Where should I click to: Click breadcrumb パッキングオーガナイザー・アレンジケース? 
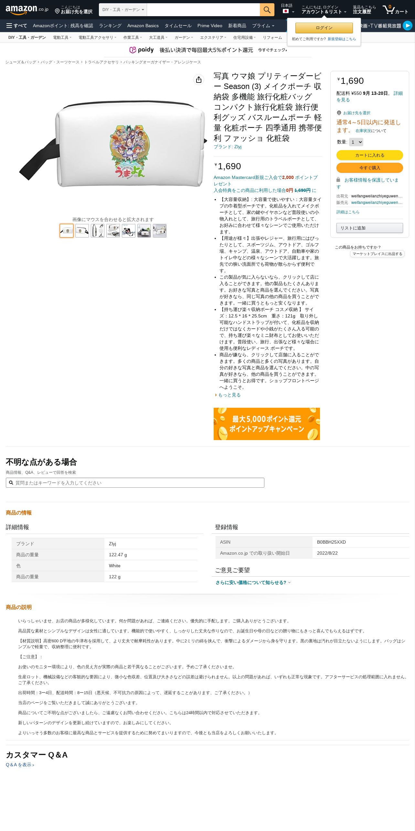(162, 62)
